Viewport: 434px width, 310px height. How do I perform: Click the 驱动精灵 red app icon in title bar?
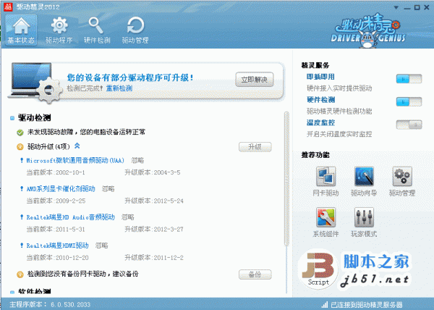[8, 7]
